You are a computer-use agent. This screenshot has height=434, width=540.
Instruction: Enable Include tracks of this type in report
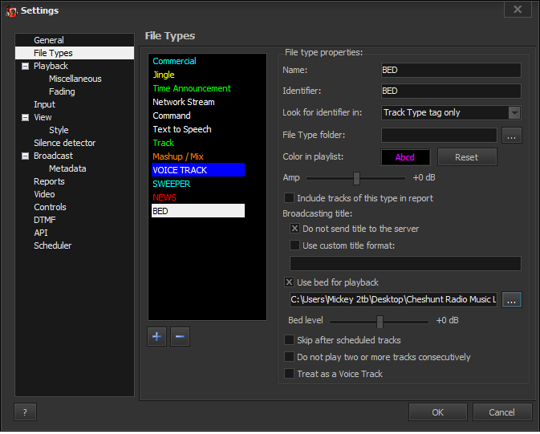click(289, 199)
